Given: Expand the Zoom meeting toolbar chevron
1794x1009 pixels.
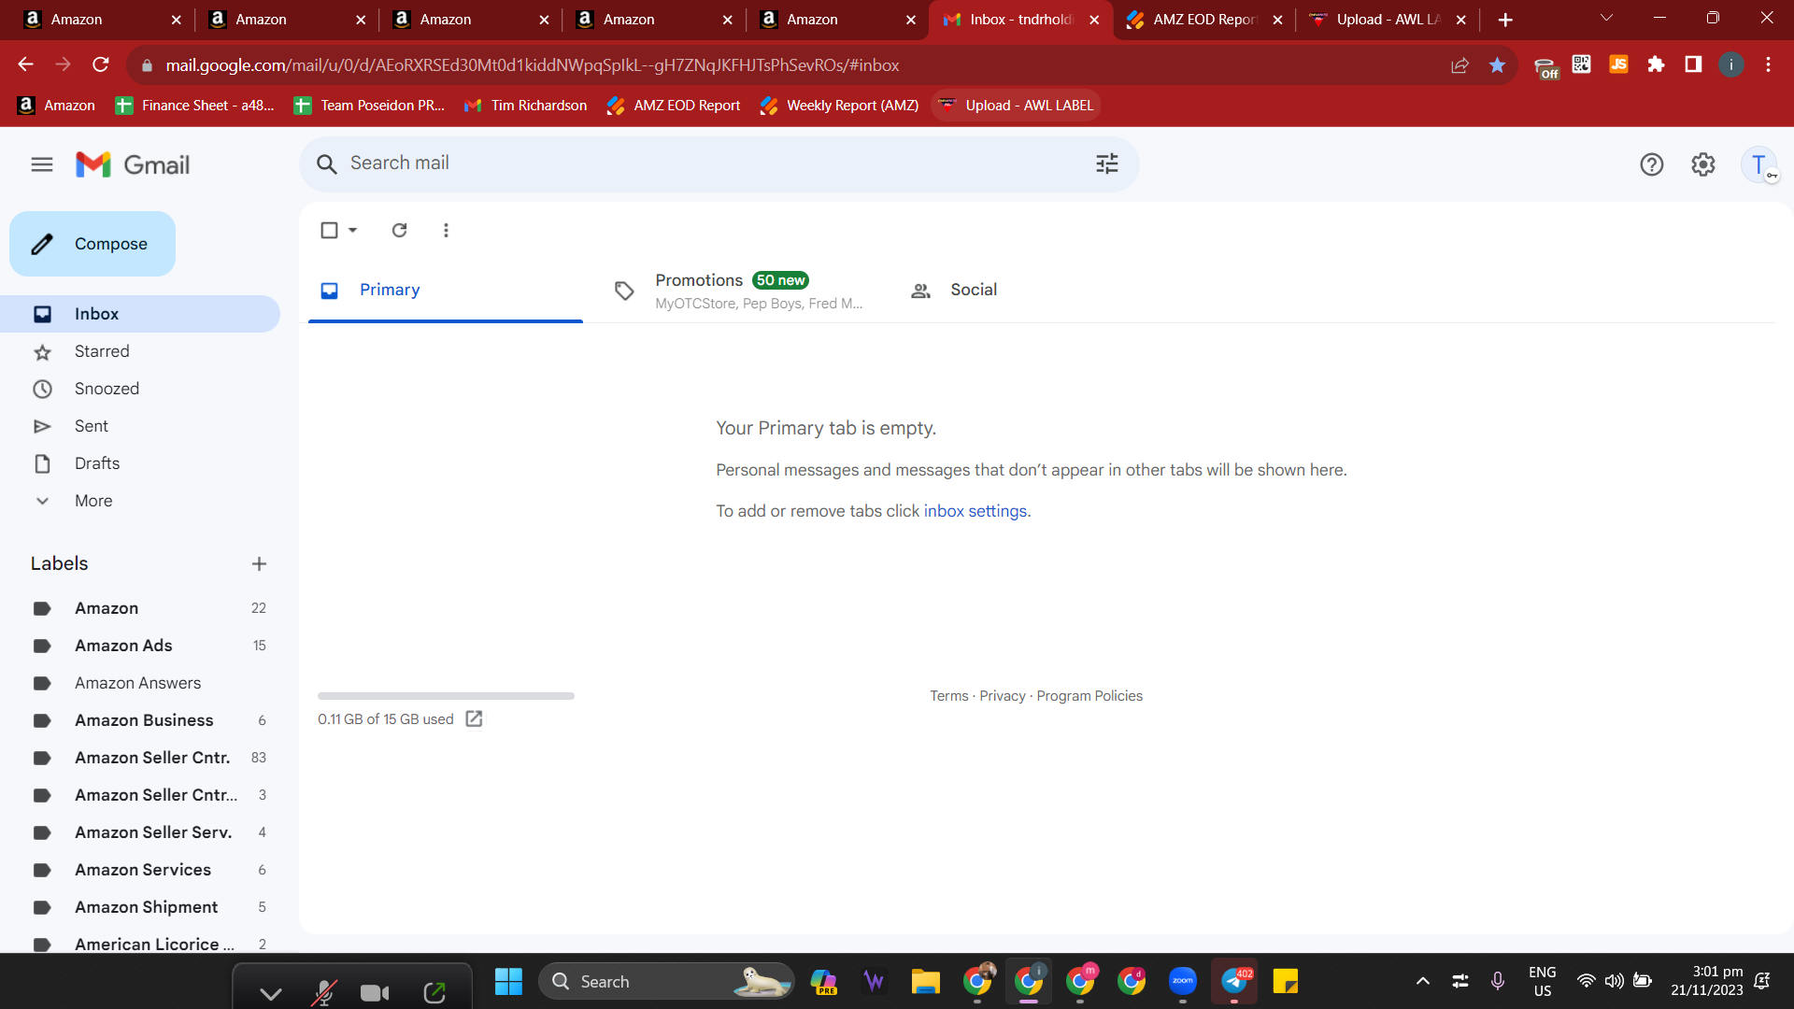Looking at the screenshot, I should pos(271,993).
